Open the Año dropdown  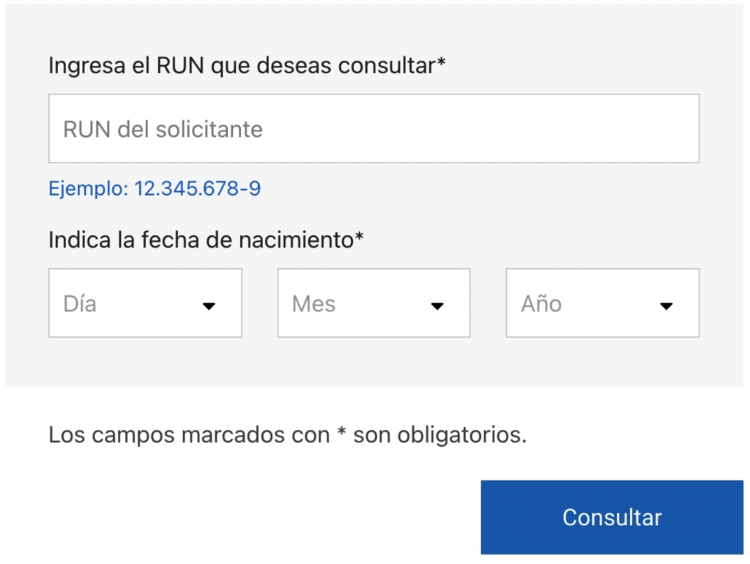(602, 303)
